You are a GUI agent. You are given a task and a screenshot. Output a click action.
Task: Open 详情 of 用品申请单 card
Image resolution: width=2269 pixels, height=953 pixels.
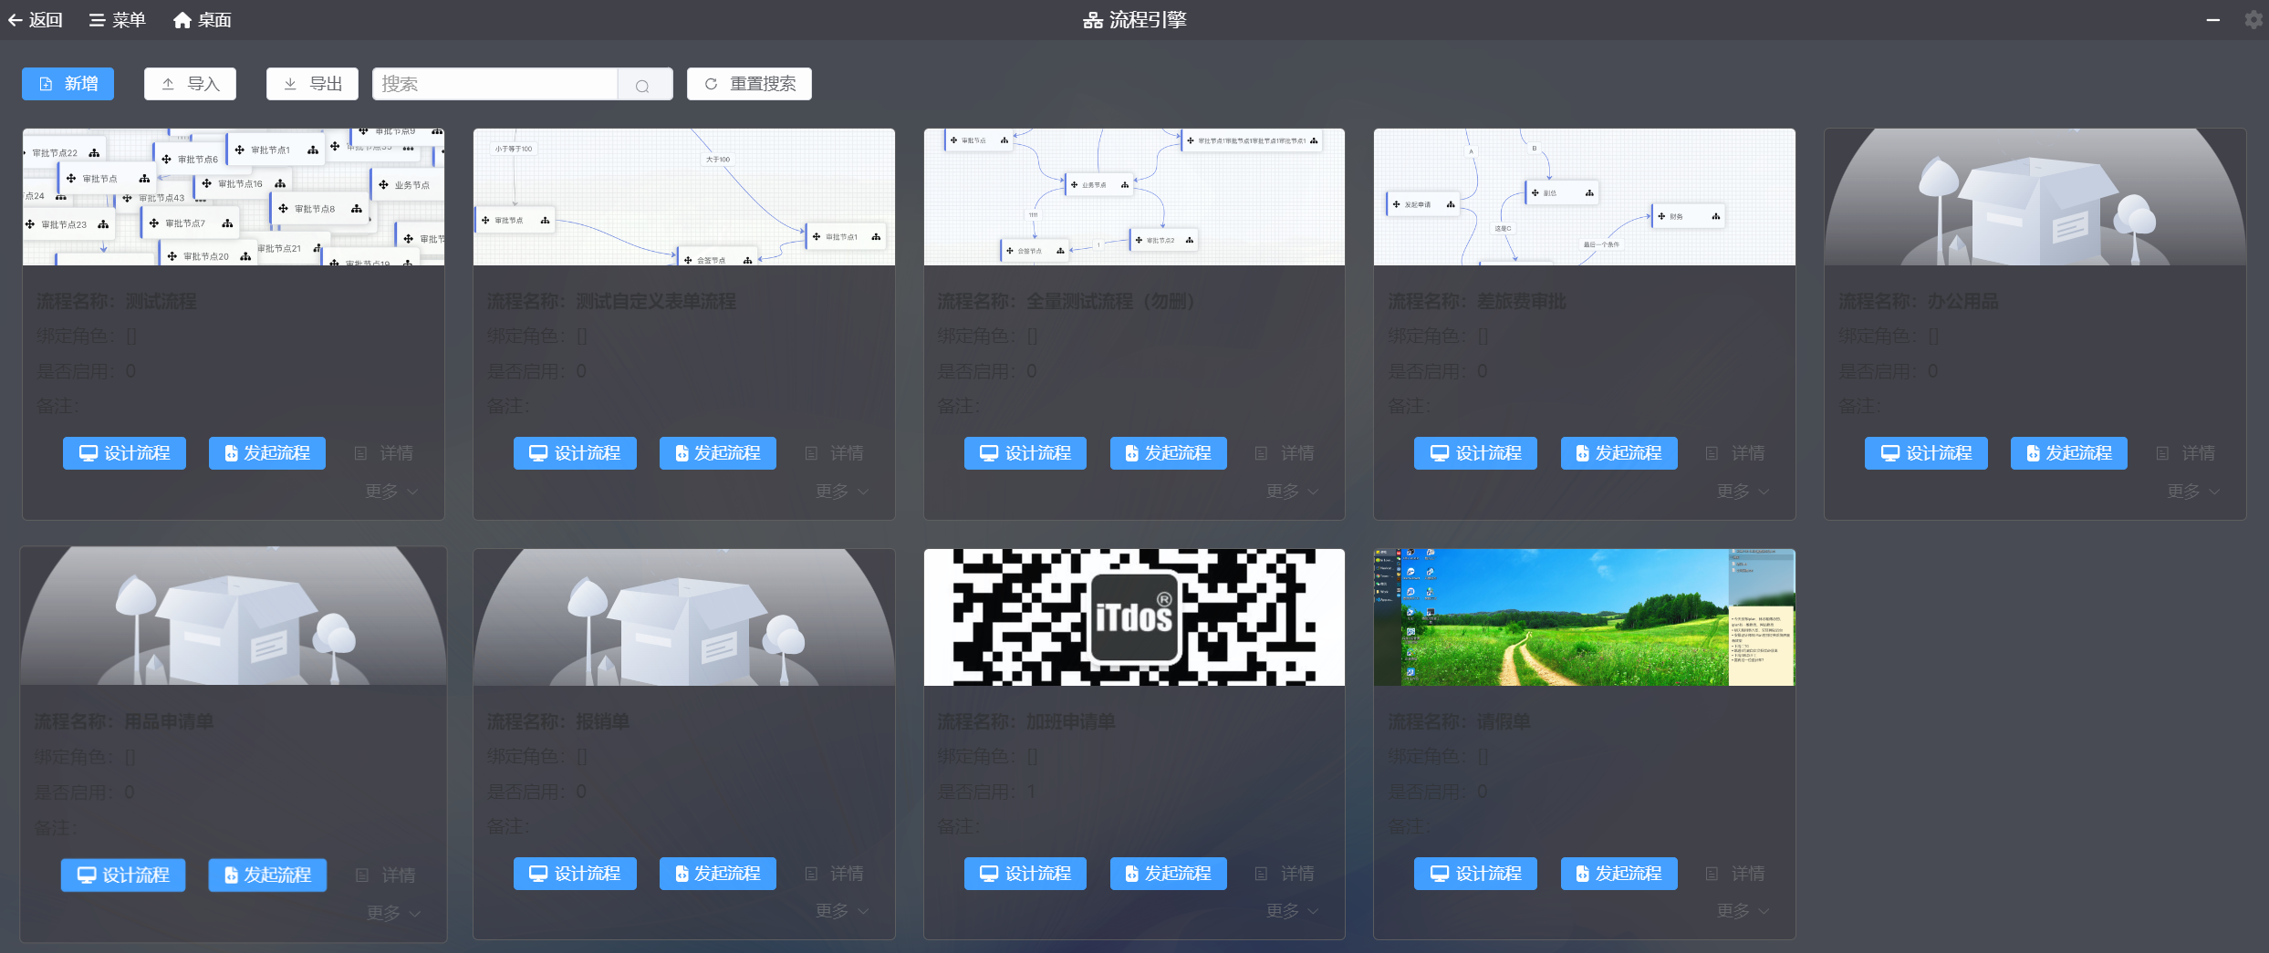[x=385, y=875]
